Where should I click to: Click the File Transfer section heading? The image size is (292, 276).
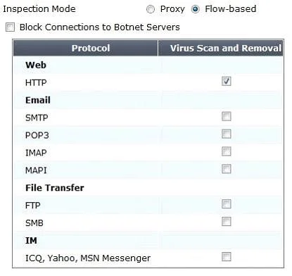coord(55,188)
